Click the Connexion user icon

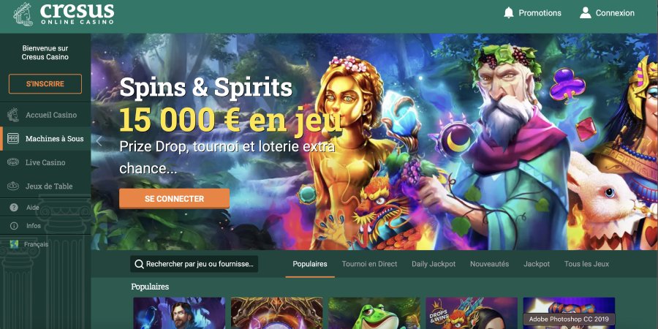click(586, 13)
